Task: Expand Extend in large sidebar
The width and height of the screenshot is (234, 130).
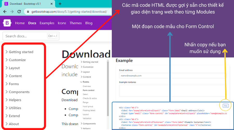Action: pyautogui.click(x=13, y=116)
